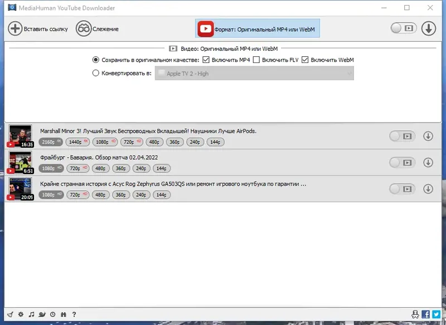Click the Marshall Minor 3 video title
Viewport: 446px width, 325px height.
pyautogui.click(x=148, y=131)
